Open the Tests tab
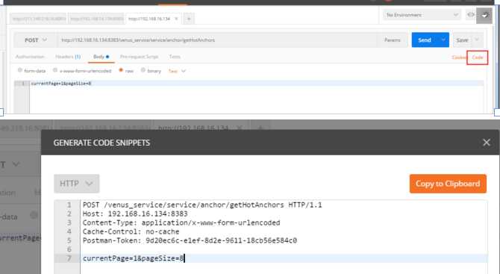This screenshot has width=500, height=274. pyautogui.click(x=175, y=57)
